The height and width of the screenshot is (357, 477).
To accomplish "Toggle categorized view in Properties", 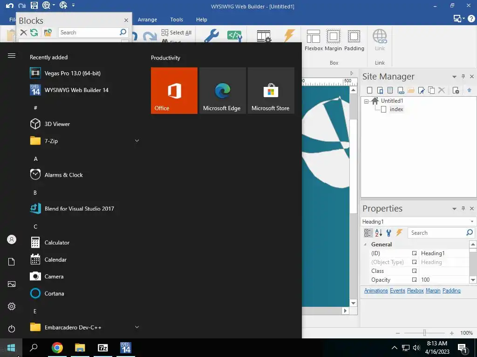I will click(x=368, y=233).
